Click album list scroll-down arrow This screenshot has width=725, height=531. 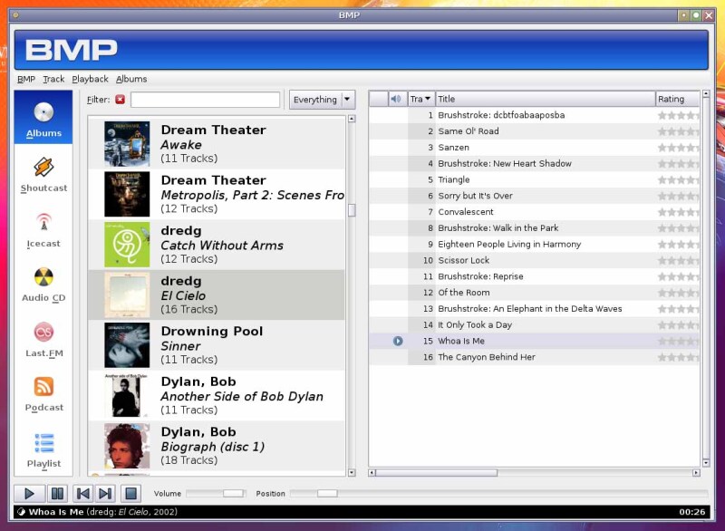(x=352, y=473)
